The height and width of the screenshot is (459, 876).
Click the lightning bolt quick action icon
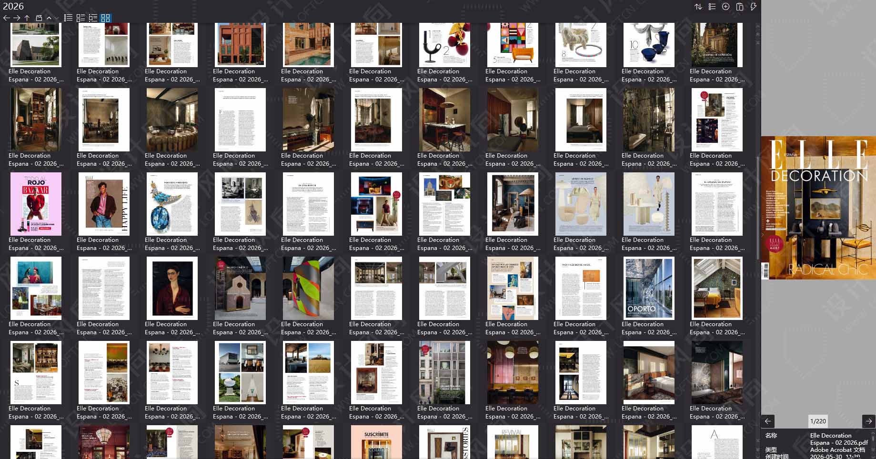(753, 7)
